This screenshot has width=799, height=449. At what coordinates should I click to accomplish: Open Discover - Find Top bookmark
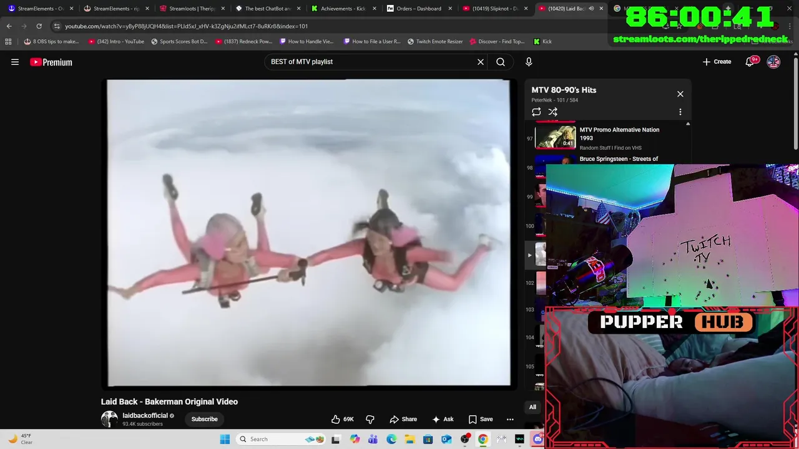(x=497, y=41)
